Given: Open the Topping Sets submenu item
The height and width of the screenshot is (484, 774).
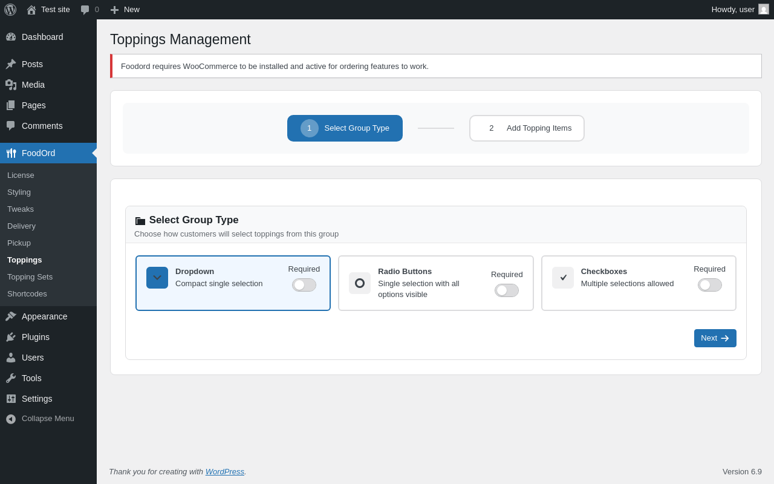Looking at the screenshot, I should [x=30, y=277].
